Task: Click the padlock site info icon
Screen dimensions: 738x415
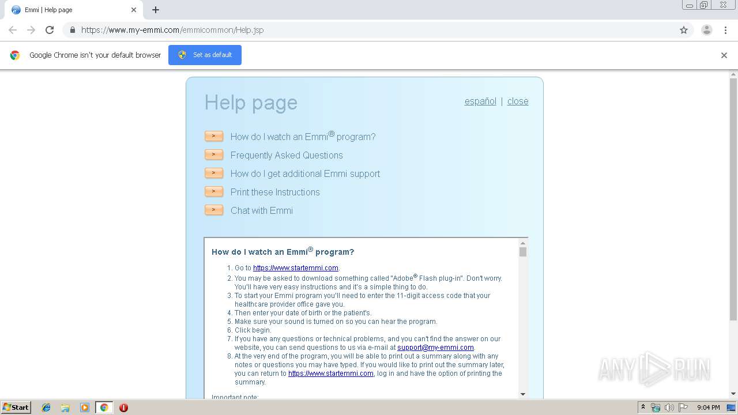Action: (72, 30)
